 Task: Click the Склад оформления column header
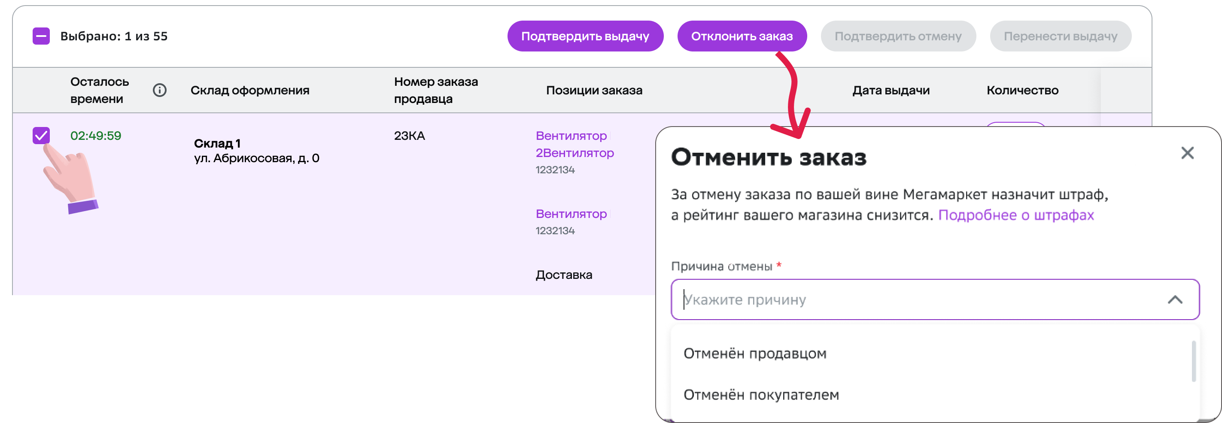[x=249, y=90]
